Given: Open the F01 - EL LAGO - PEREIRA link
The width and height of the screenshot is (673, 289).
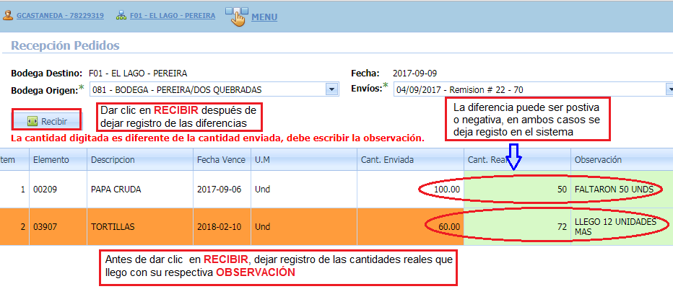Looking at the screenshot, I should coord(173,16).
